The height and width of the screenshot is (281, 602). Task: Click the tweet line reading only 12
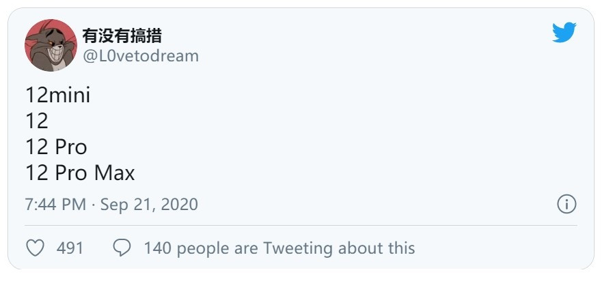(37, 121)
